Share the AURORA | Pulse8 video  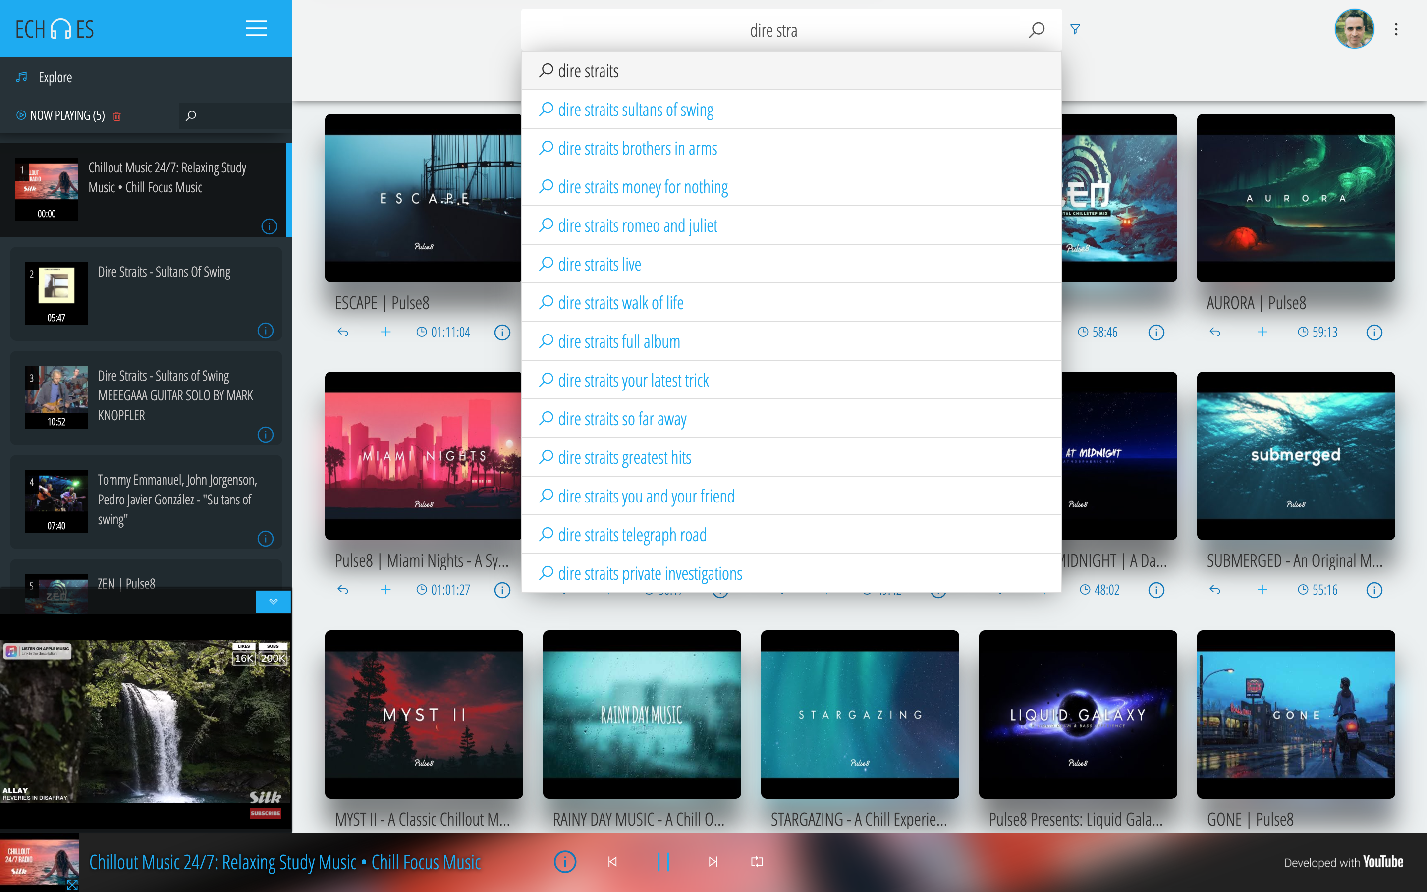[1215, 332]
